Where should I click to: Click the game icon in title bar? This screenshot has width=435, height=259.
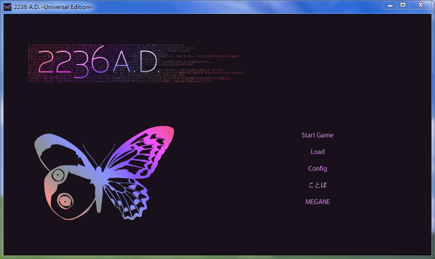pyautogui.click(x=8, y=7)
